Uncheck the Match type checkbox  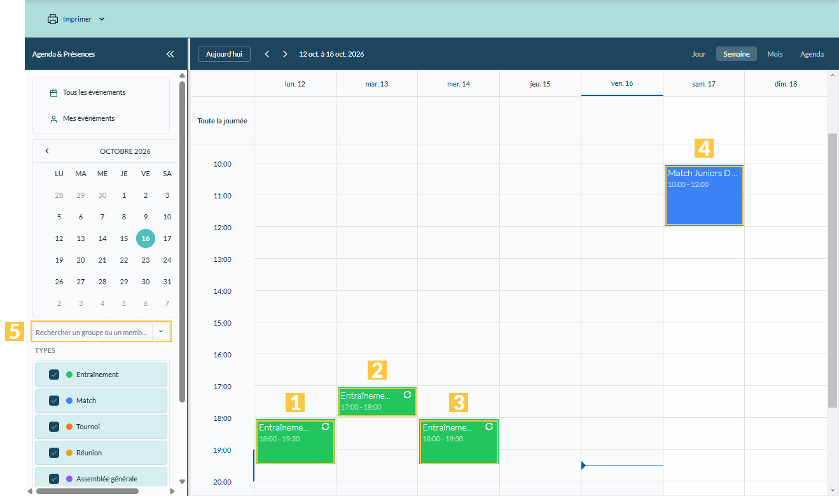(54, 401)
